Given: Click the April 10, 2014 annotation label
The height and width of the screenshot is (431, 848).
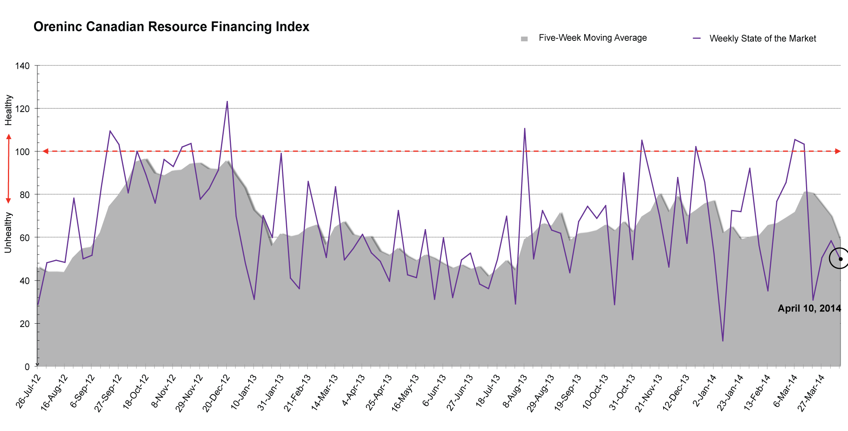Looking at the screenshot, I should 809,309.
